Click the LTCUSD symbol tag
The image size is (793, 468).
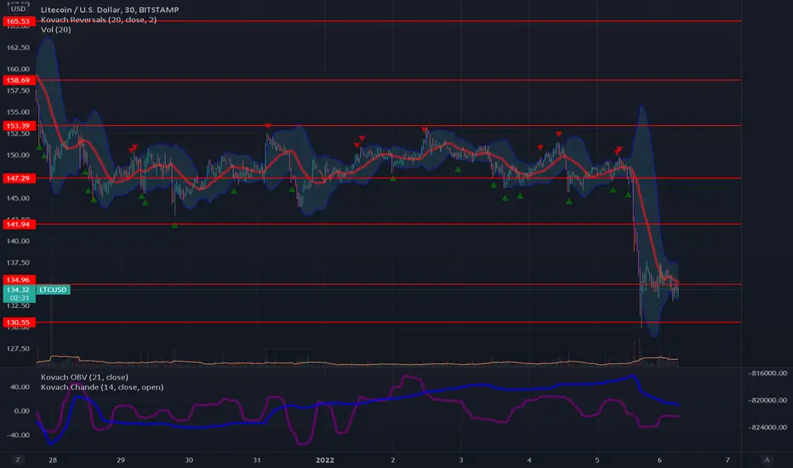point(53,289)
